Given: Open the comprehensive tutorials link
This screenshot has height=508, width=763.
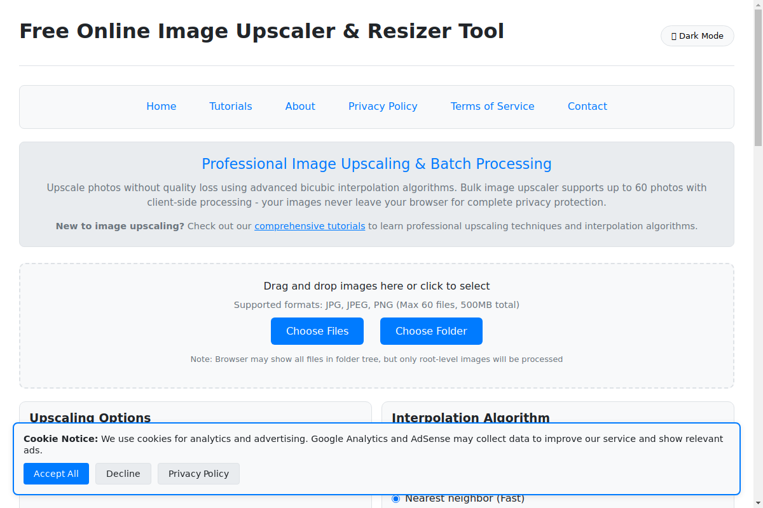Looking at the screenshot, I should point(310,225).
